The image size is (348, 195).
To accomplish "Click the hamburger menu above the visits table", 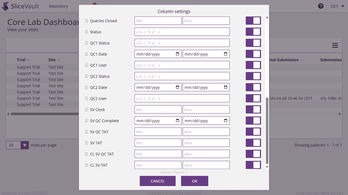I will [x=335, y=45].
